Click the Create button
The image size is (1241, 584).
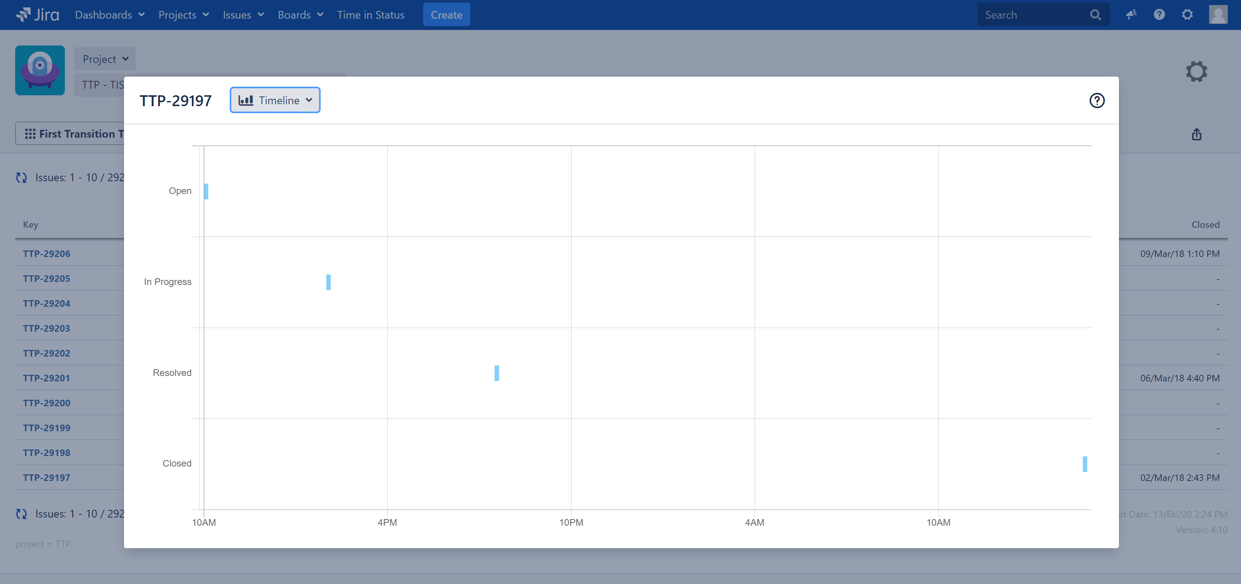coord(446,15)
